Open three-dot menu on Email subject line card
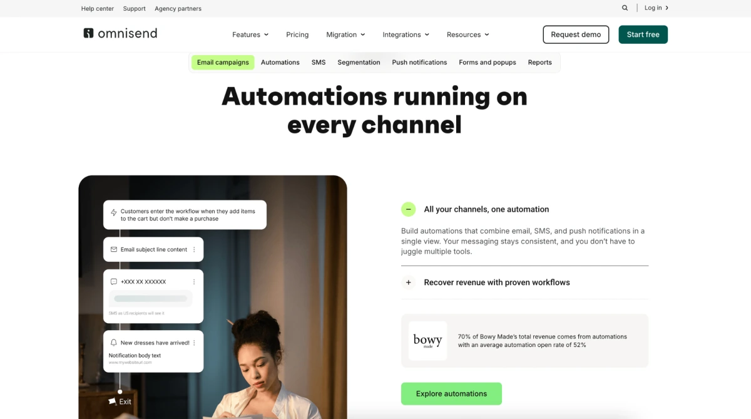The width and height of the screenshot is (751, 419). coord(194,249)
